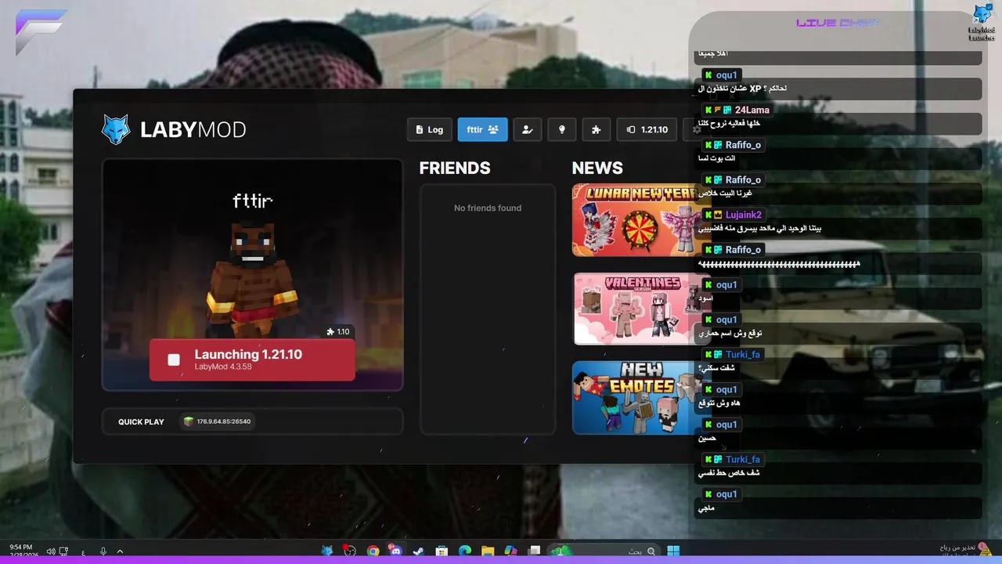Open the Log viewer button

(x=429, y=129)
